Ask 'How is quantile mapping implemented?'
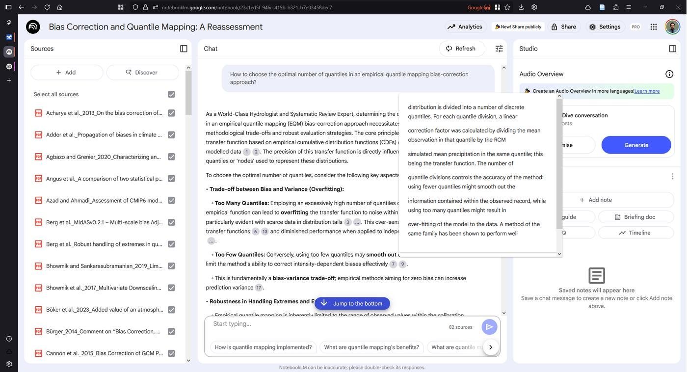This screenshot has height=372, width=687. click(263, 347)
